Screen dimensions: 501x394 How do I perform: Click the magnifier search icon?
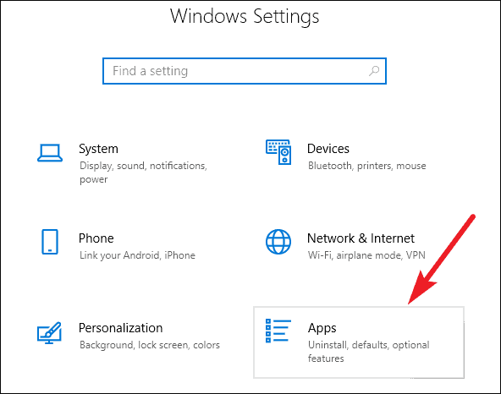tap(374, 71)
